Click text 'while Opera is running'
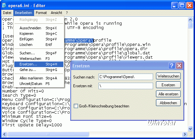This screenshot has height=139, width=195. point(93,23)
